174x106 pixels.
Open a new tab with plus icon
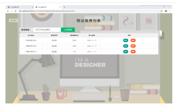coord(64,7)
